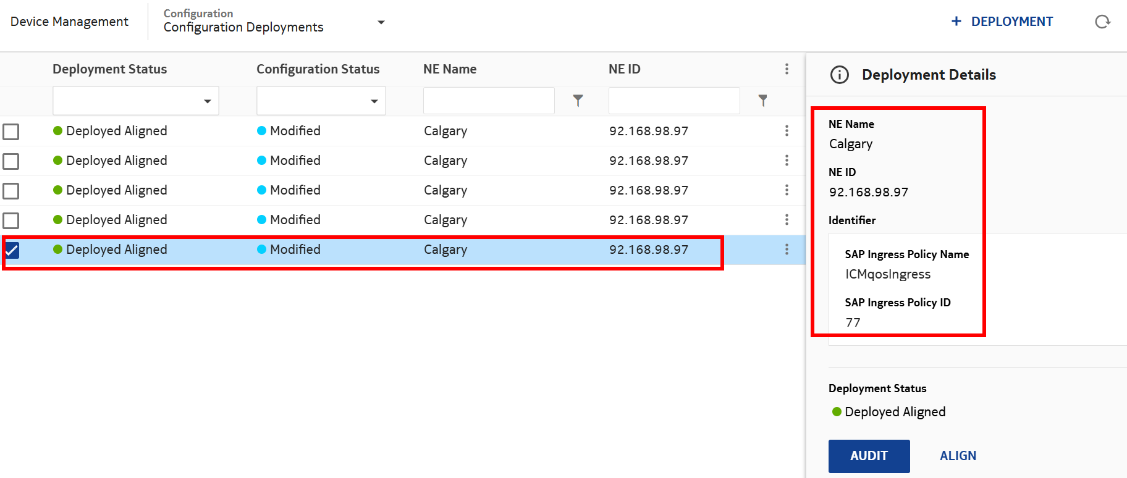This screenshot has width=1127, height=478.
Task: Open column settings kebab menu in header
Action: coord(787,69)
